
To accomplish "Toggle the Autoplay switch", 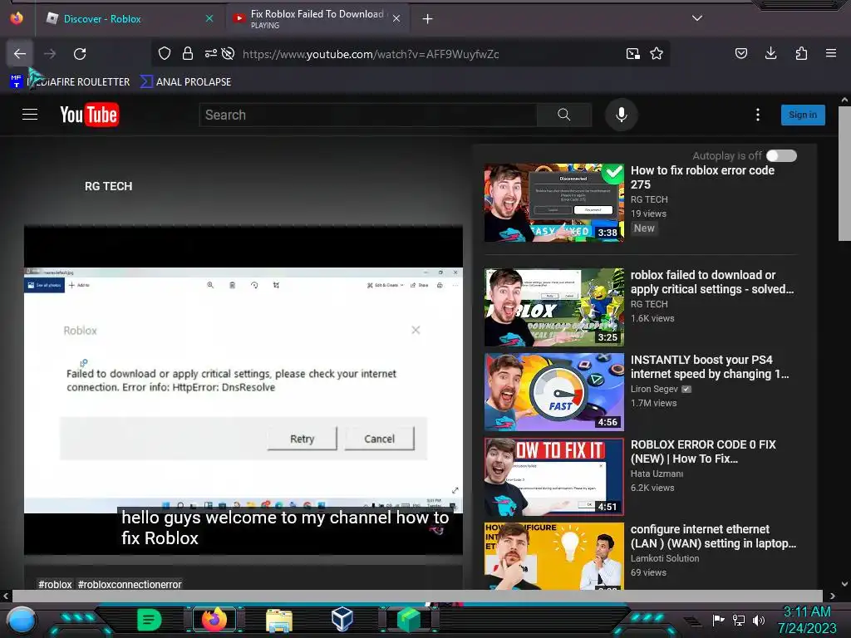I will (781, 155).
